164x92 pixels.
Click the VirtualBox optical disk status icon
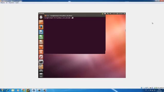coord(143,88)
